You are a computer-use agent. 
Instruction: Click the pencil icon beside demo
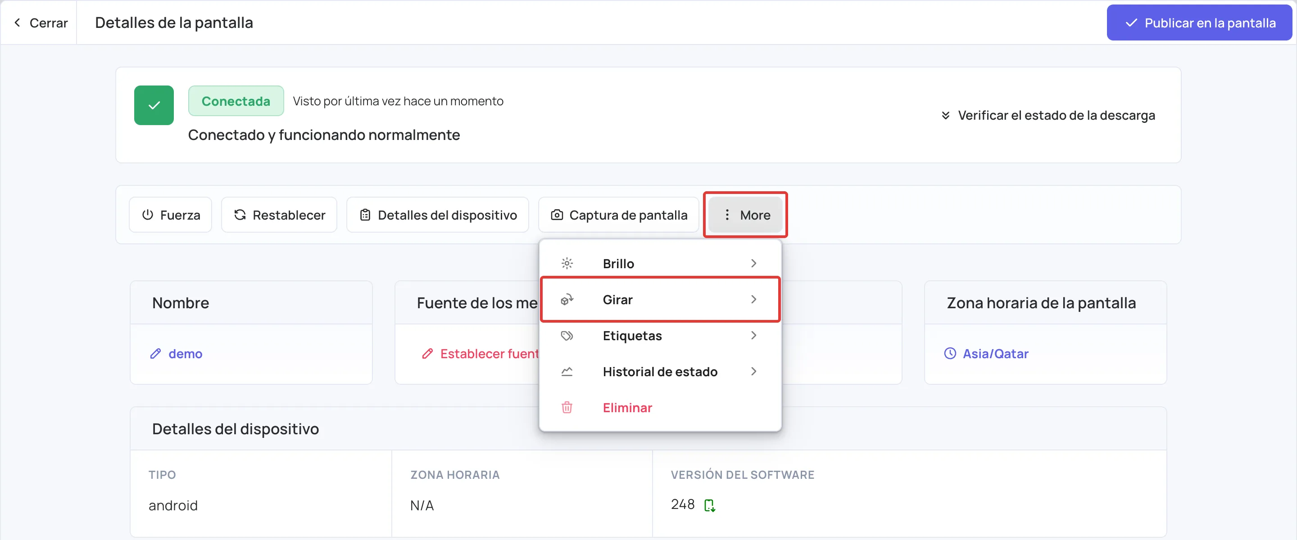[155, 354]
